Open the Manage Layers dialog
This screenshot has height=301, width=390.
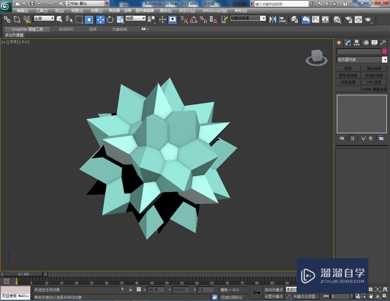(294, 20)
